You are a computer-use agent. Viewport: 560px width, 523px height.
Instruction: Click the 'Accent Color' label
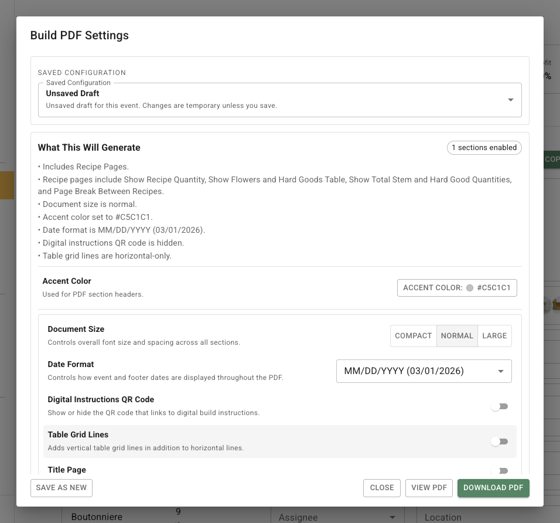tap(67, 281)
